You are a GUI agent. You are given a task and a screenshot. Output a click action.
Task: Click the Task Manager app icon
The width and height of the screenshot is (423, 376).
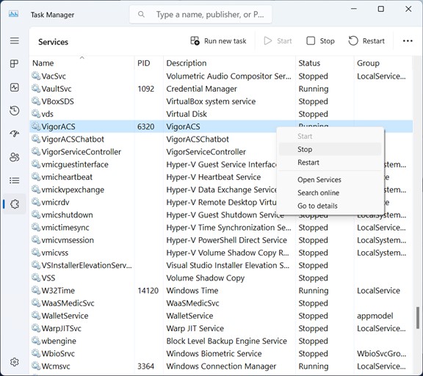13,14
